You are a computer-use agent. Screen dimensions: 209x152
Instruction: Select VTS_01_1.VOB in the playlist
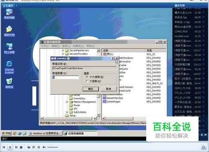tap(188, 93)
